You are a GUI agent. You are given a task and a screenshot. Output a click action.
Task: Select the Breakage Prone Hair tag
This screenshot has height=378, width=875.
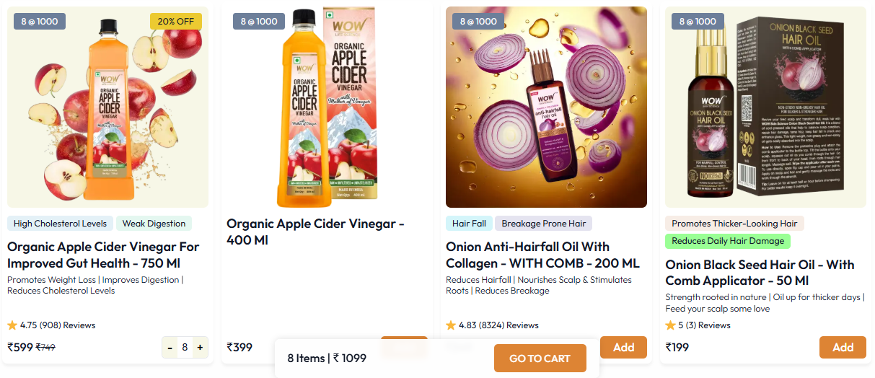pos(543,224)
